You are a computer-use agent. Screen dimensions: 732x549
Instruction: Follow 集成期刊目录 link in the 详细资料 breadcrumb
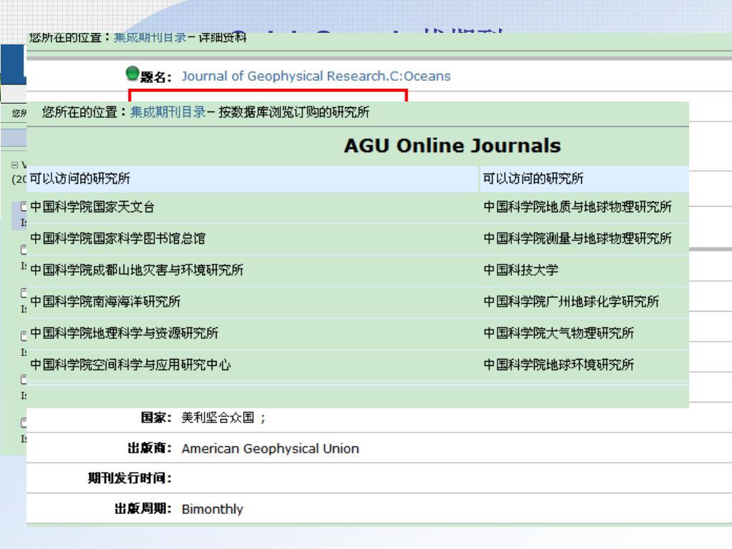coord(150,37)
